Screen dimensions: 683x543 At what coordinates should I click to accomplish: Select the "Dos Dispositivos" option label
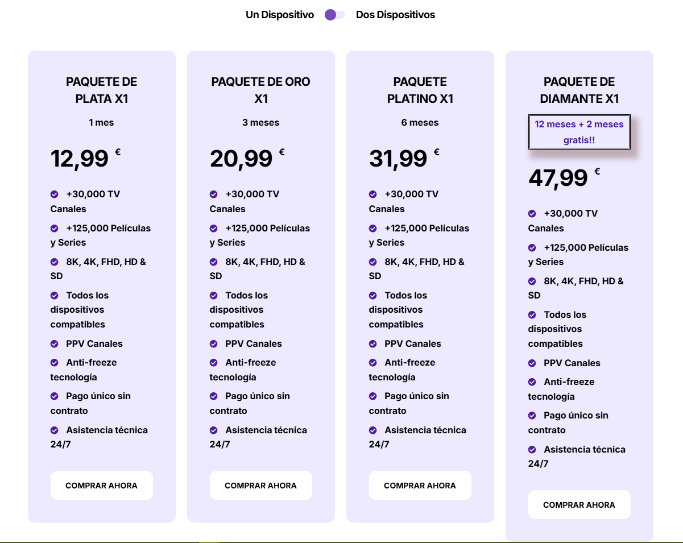[x=395, y=15]
